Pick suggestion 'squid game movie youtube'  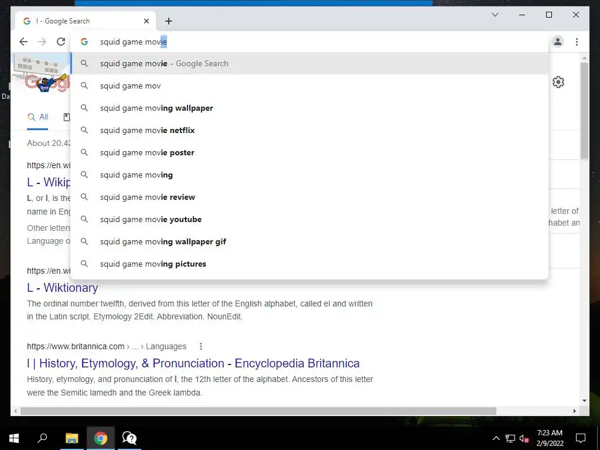(x=309, y=219)
